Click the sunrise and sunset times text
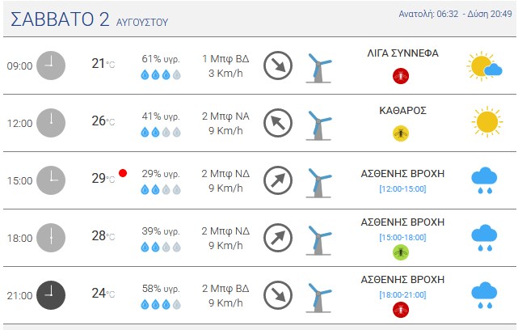 [x=455, y=14]
